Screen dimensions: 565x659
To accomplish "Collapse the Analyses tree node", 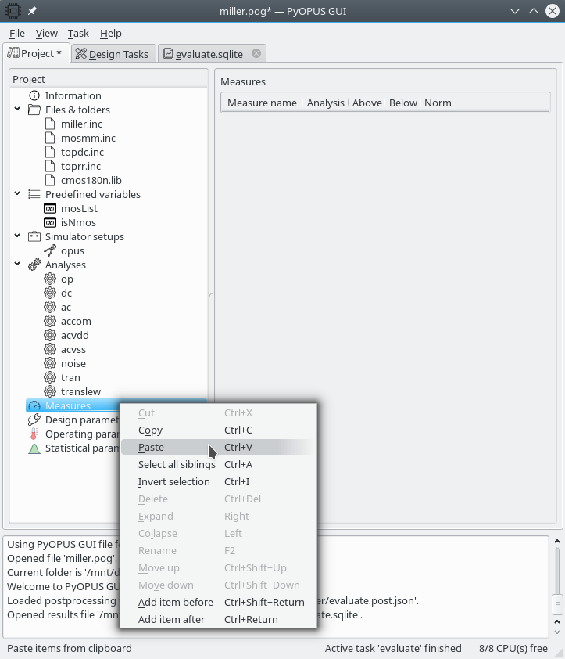I will [17, 265].
